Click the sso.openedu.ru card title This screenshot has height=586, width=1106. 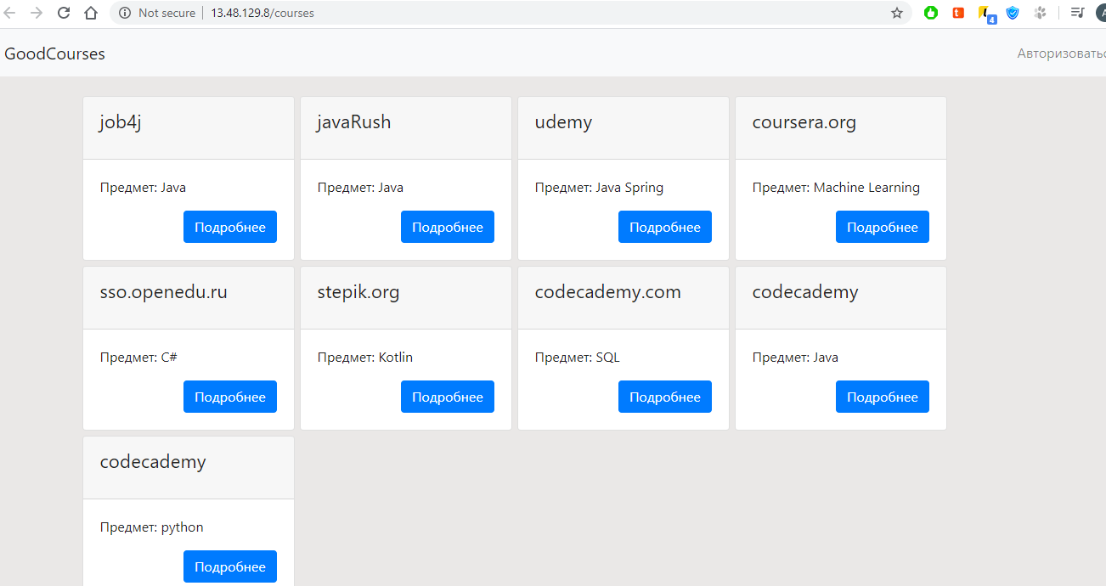click(164, 292)
